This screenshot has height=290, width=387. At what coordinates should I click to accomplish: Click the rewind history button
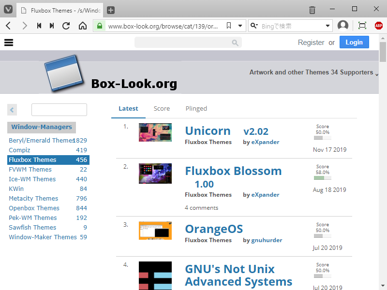tap(39, 26)
